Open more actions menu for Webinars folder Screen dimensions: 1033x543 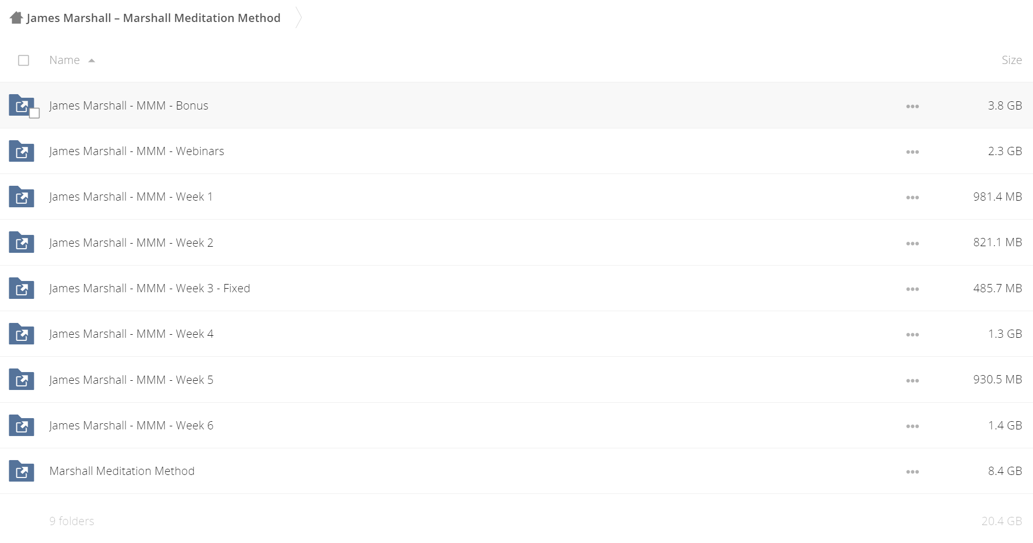[x=912, y=152]
